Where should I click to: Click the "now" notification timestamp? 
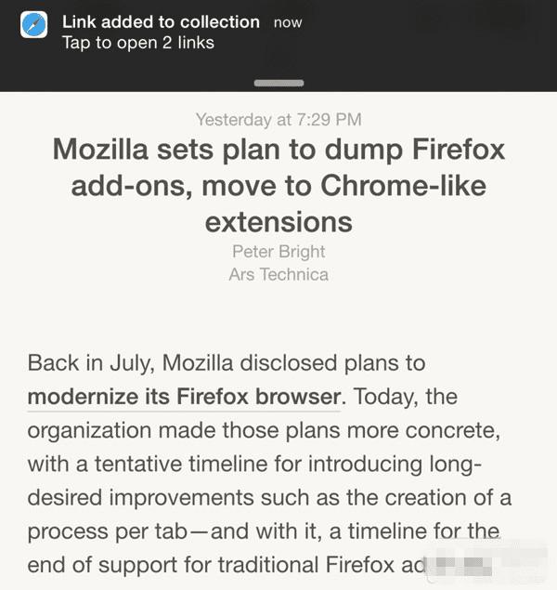(288, 22)
